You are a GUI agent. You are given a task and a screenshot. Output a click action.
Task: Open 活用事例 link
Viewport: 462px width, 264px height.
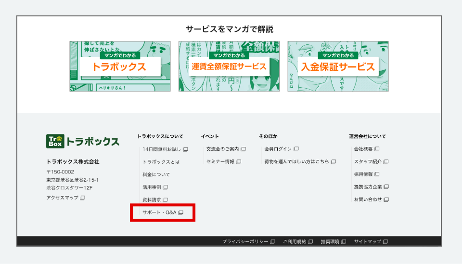pos(152,187)
